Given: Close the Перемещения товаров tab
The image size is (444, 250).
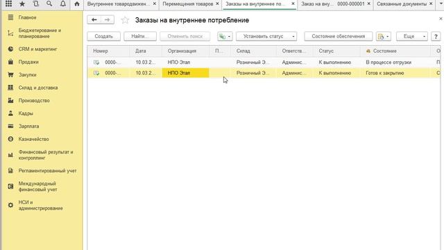Looking at the screenshot, I should 217,3.
